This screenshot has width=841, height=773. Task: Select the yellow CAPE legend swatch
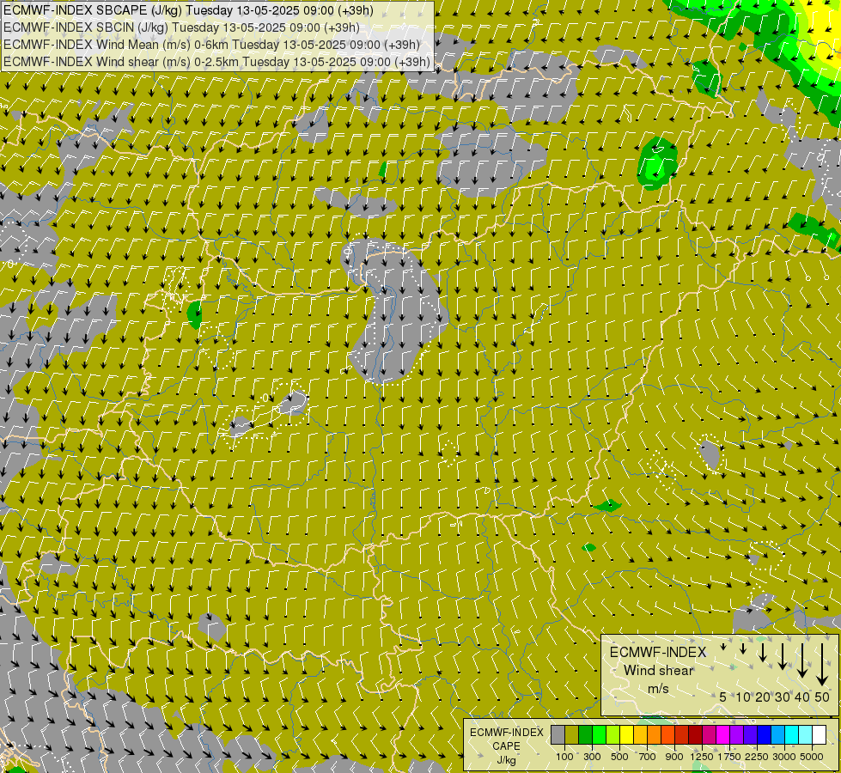[626, 735]
